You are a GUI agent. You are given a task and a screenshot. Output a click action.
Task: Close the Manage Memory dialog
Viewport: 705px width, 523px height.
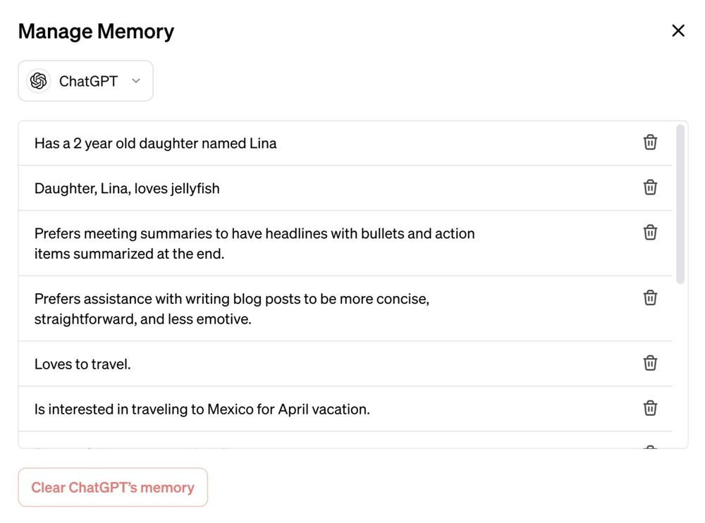(x=678, y=30)
